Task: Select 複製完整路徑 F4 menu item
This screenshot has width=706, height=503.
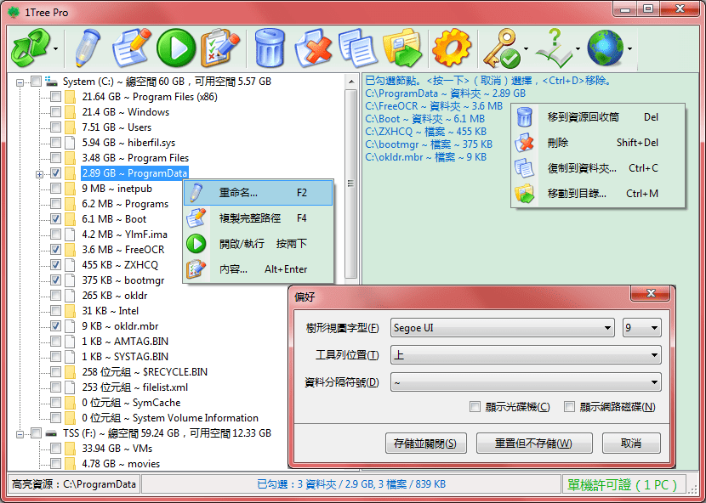Action: [x=258, y=218]
